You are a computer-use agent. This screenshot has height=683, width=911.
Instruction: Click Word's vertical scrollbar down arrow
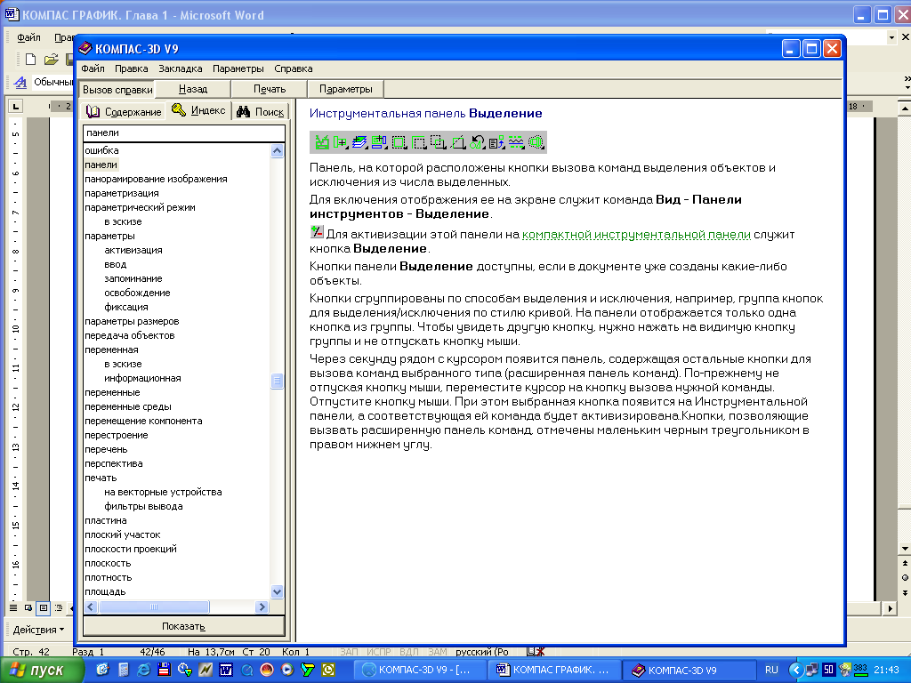pyautogui.click(x=905, y=548)
